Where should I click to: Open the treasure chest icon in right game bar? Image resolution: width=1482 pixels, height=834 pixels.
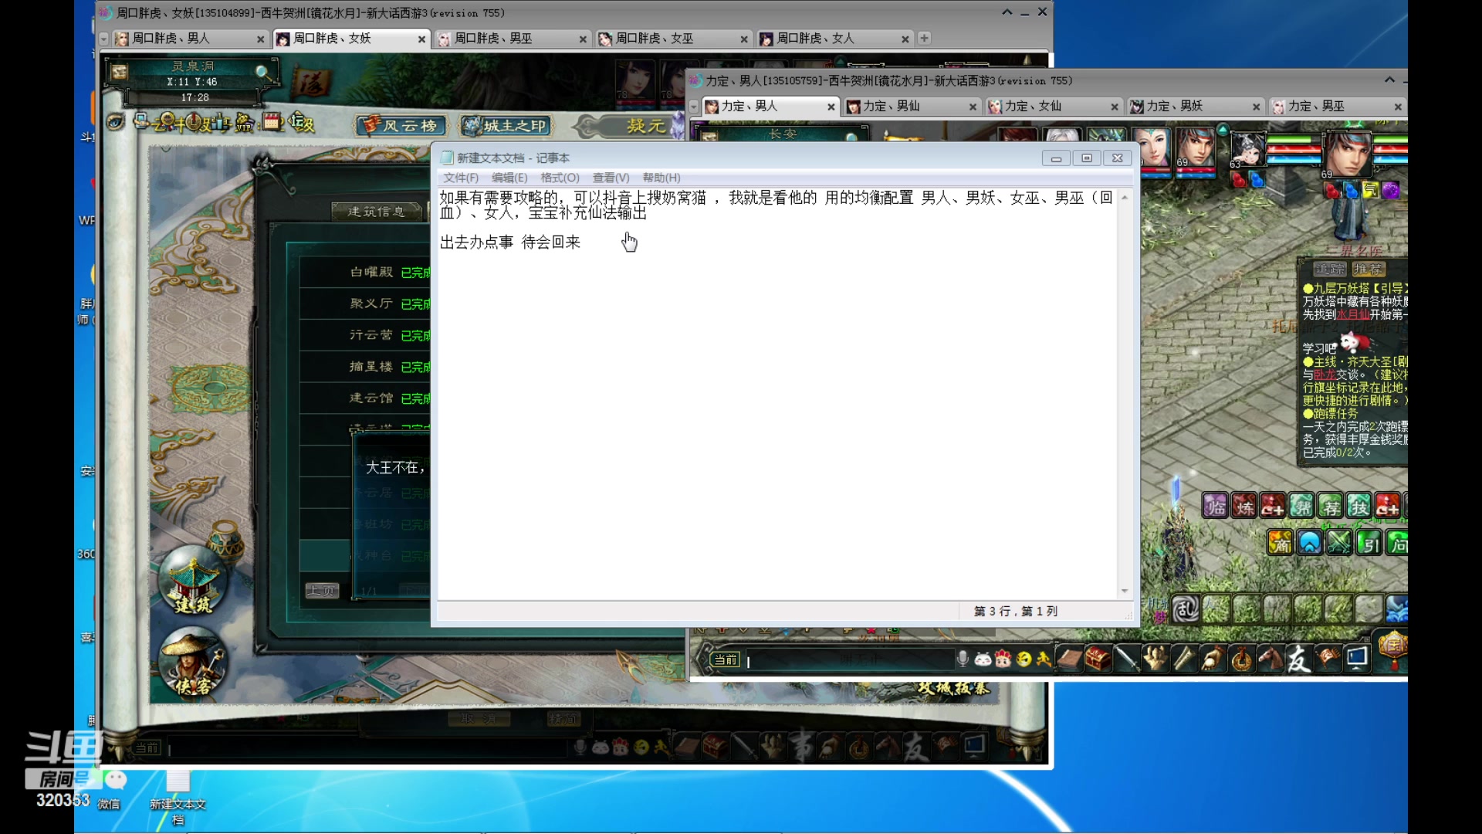(1098, 659)
